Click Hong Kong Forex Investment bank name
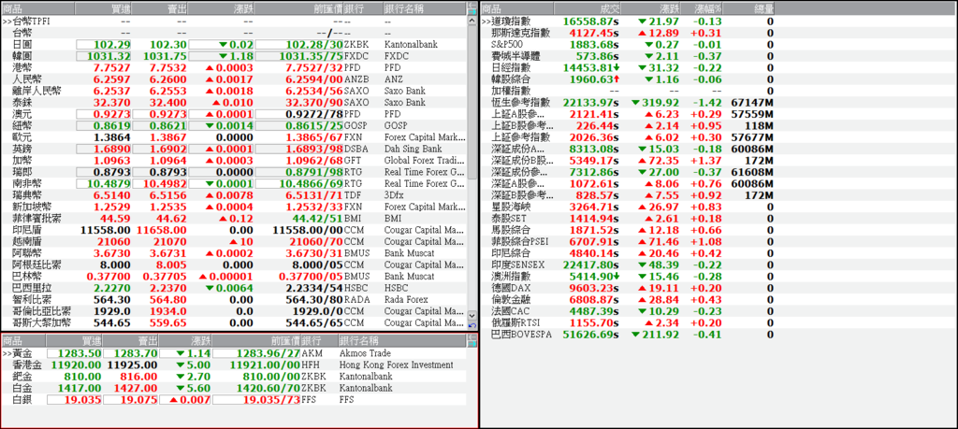958x429 pixels. [396, 365]
